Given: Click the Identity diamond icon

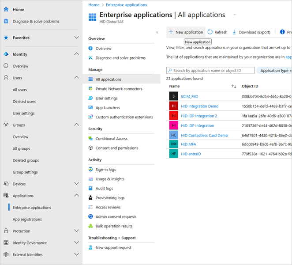Looking at the screenshot, I should (6, 54).
